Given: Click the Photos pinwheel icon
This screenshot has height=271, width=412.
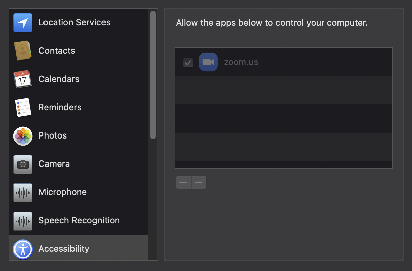Looking at the screenshot, I should tap(23, 136).
